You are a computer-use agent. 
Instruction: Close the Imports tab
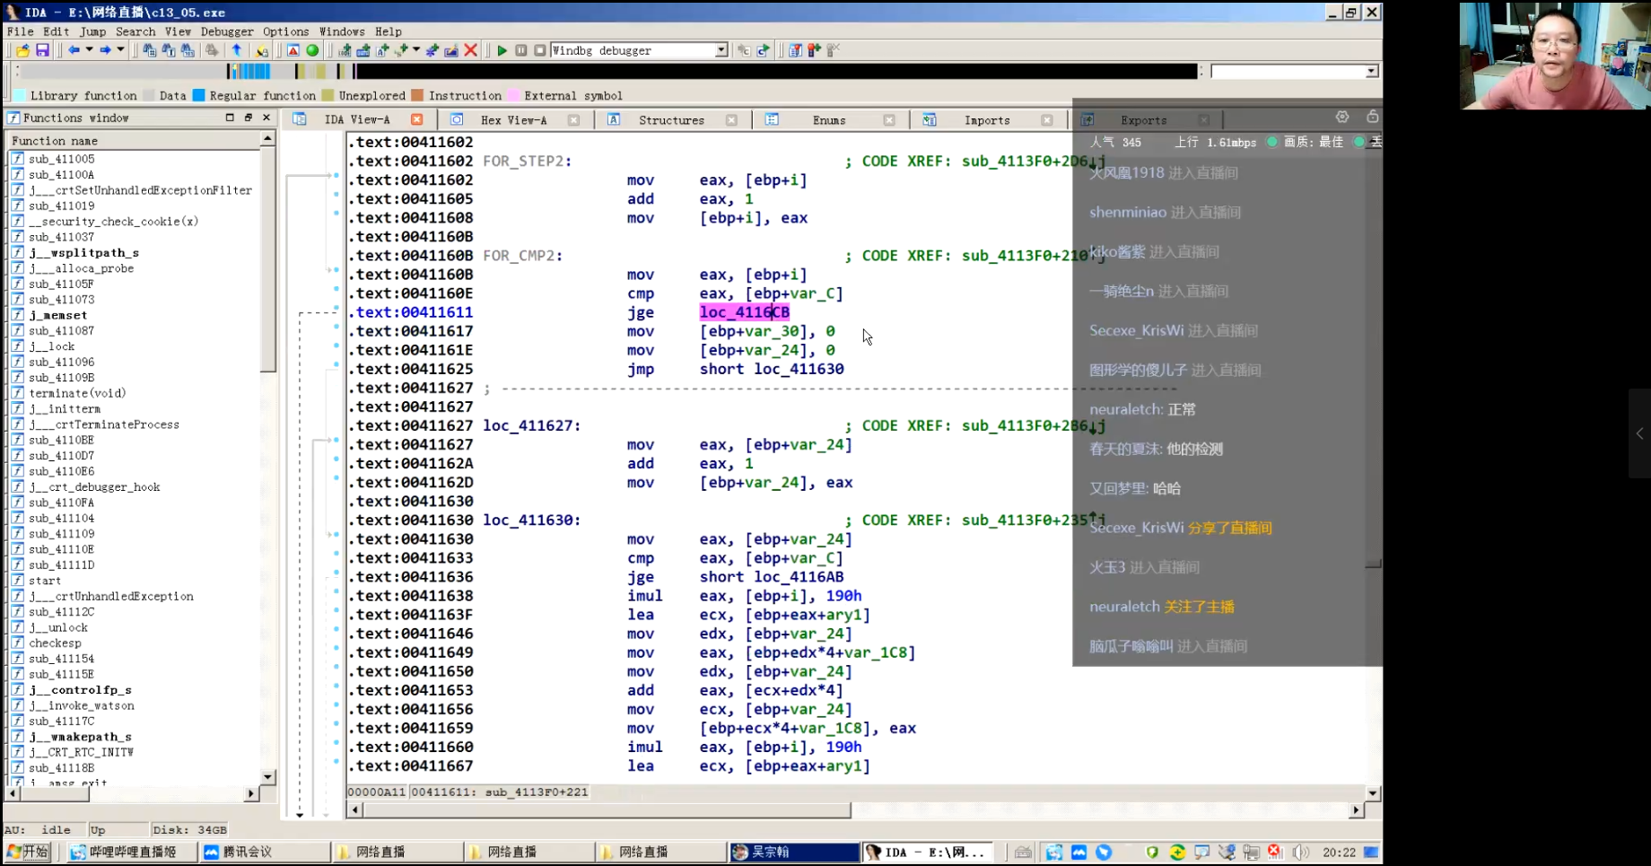1046,119
